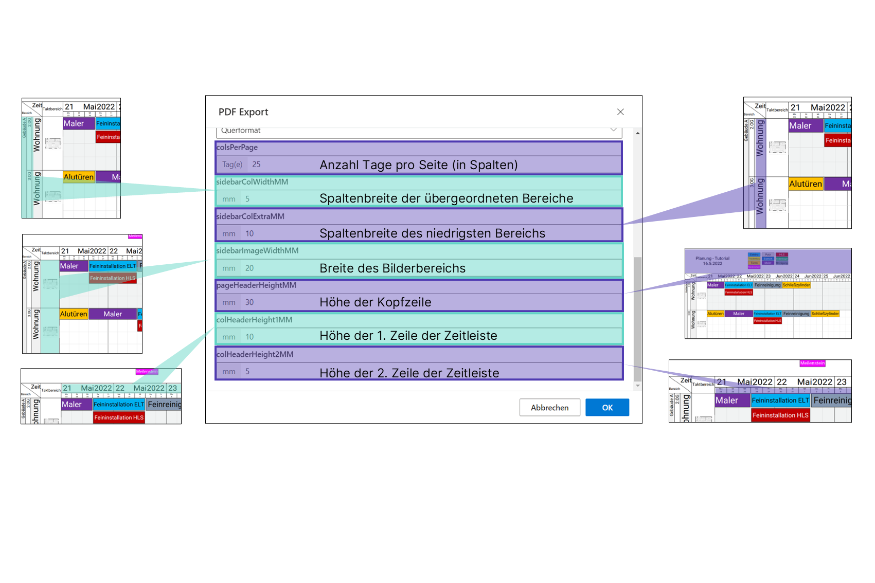Click the scrollbar down arrow in dialog
This screenshot has height=583, width=875.
pos(638,386)
